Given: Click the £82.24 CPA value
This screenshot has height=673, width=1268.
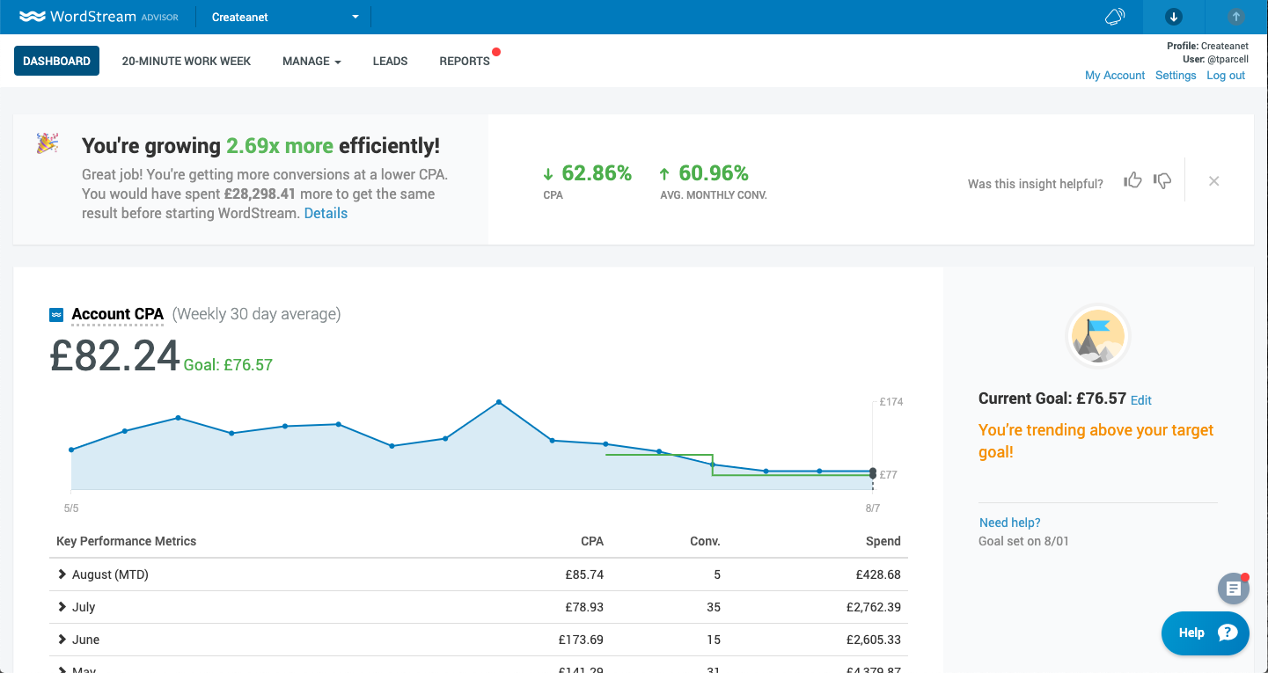Looking at the screenshot, I should (115, 355).
